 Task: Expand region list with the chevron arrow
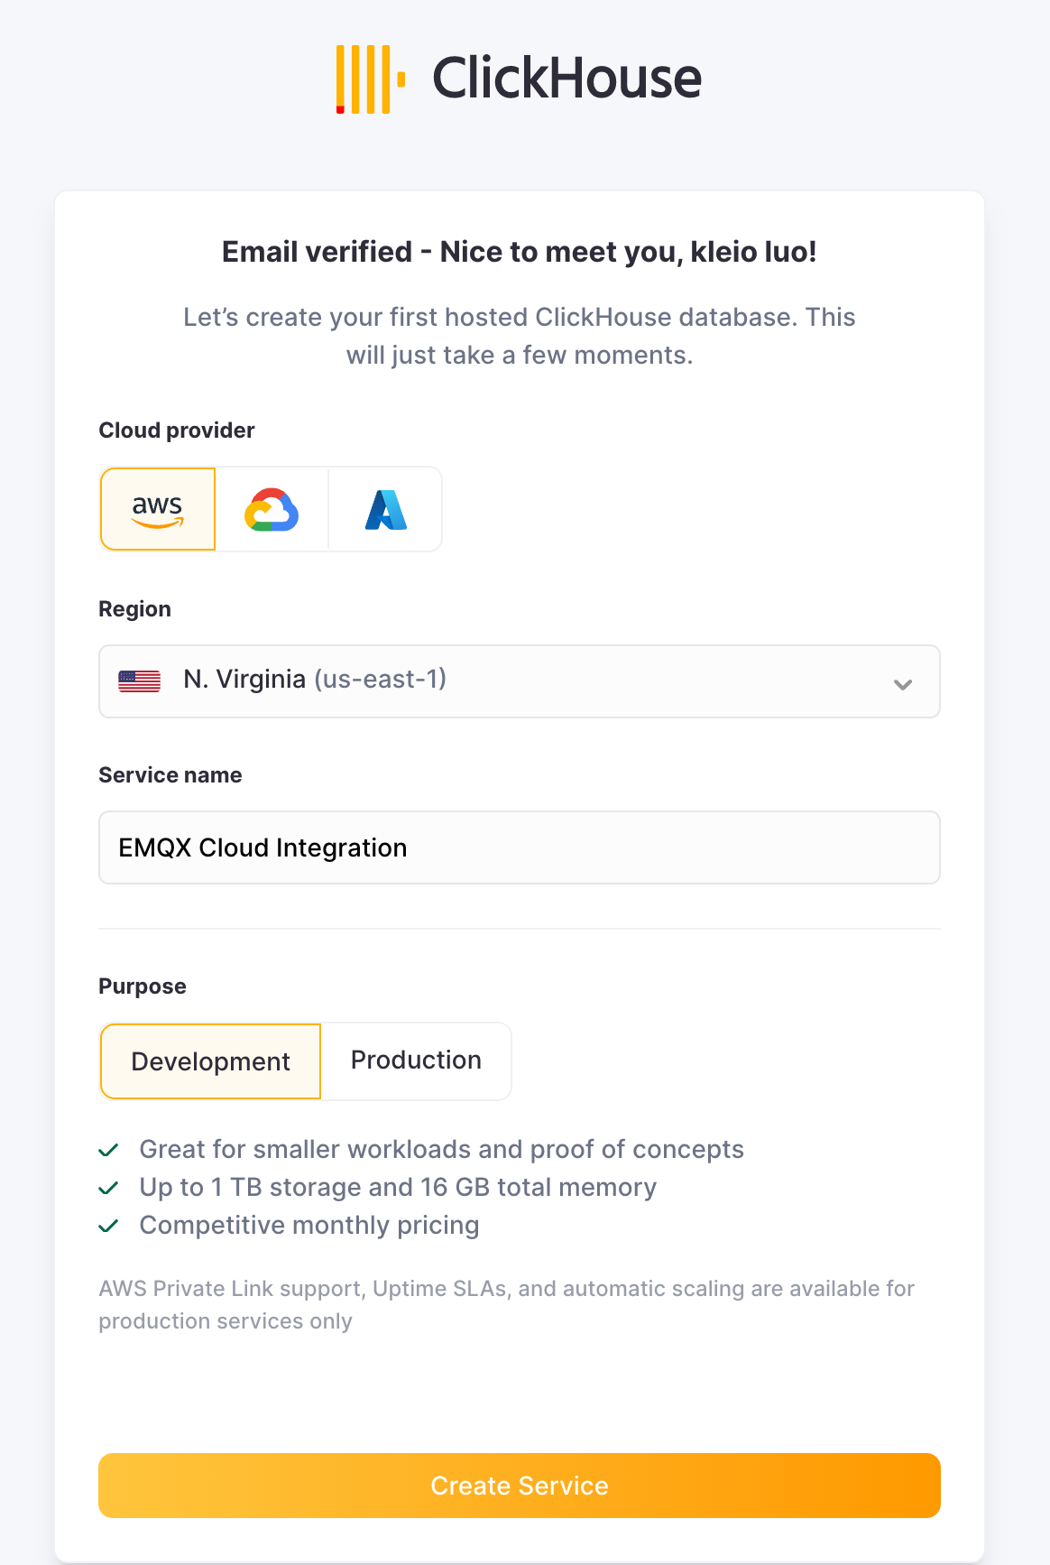point(901,685)
